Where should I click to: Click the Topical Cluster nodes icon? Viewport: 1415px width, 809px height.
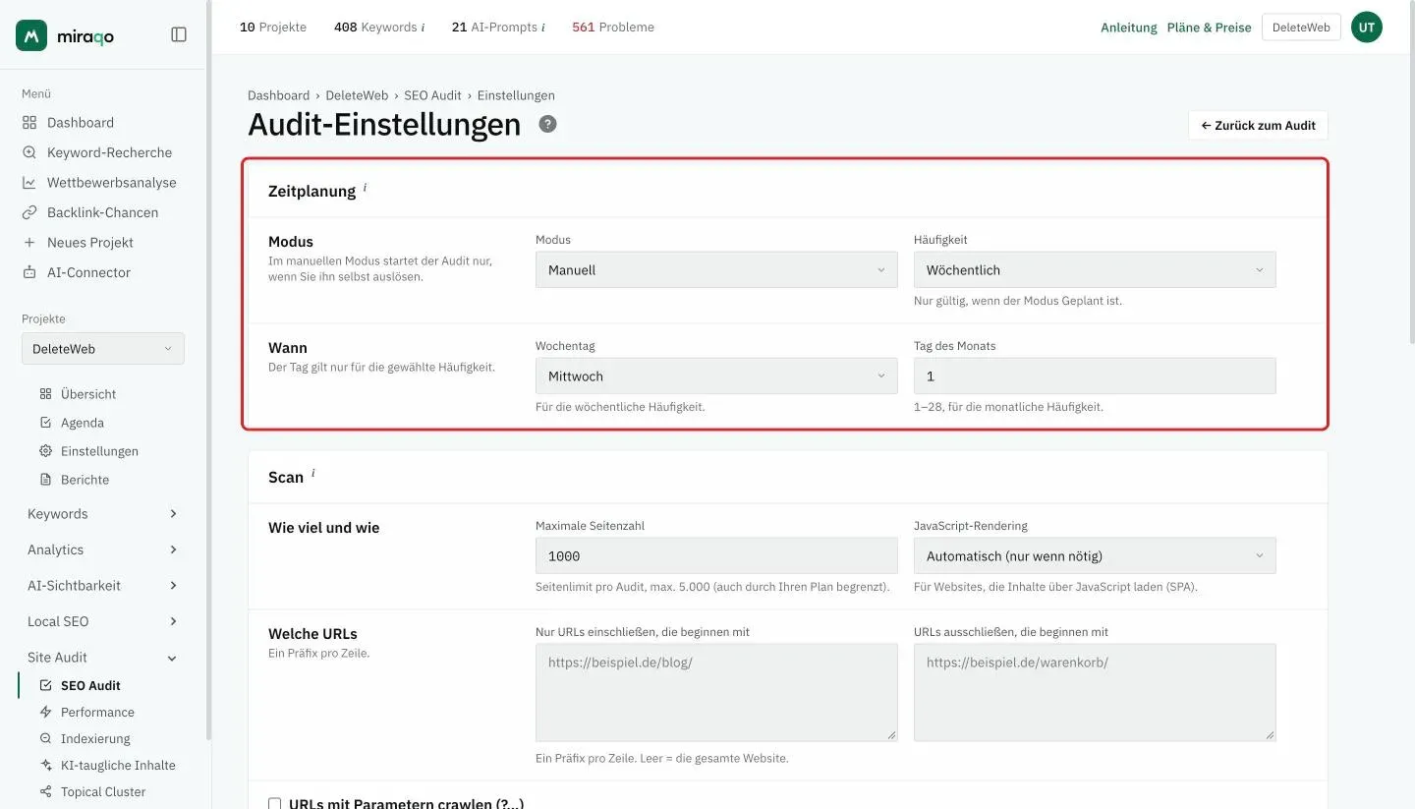pyautogui.click(x=45, y=791)
